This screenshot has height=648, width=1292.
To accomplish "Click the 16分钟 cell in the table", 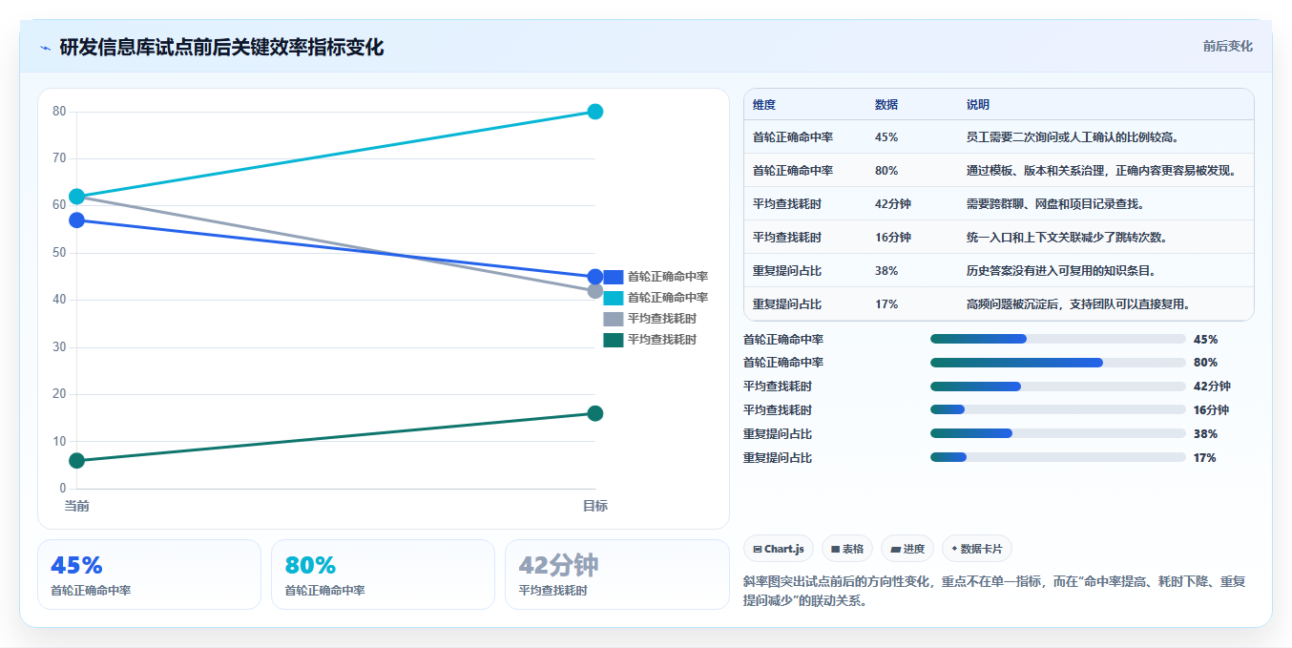I will (893, 238).
